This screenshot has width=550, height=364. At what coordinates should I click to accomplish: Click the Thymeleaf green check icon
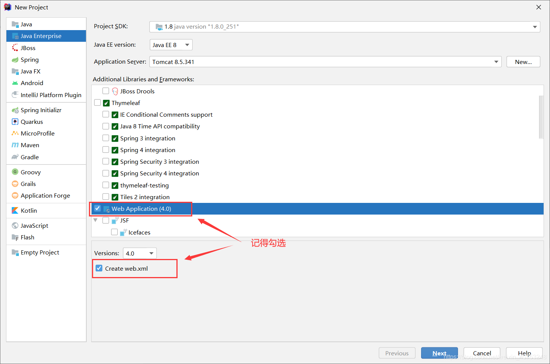click(106, 103)
